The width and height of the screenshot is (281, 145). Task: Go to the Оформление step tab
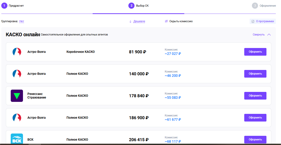tap(267, 6)
